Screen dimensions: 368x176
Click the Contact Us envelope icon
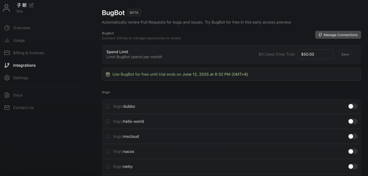pyautogui.click(x=7, y=108)
